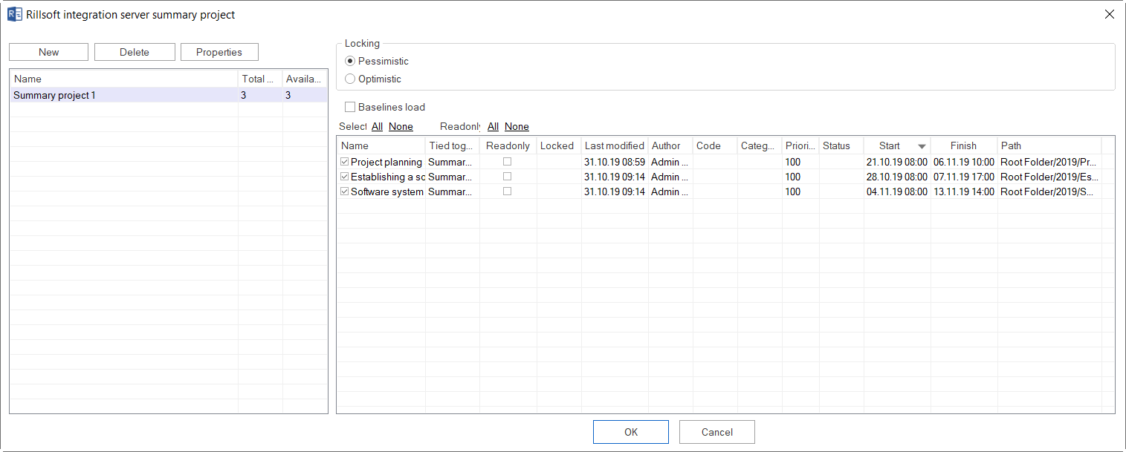This screenshot has width=1126, height=452.
Task: Click the Path column header
Action: 1049,145
